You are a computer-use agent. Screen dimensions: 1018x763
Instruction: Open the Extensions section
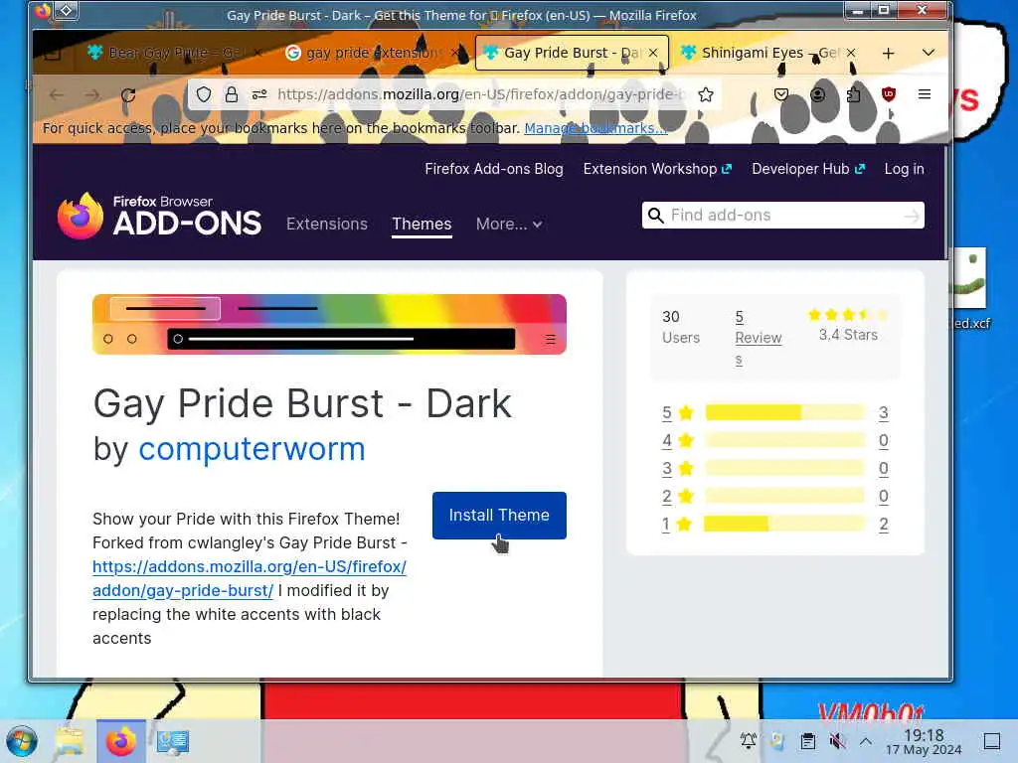pyautogui.click(x=327, y=224)
